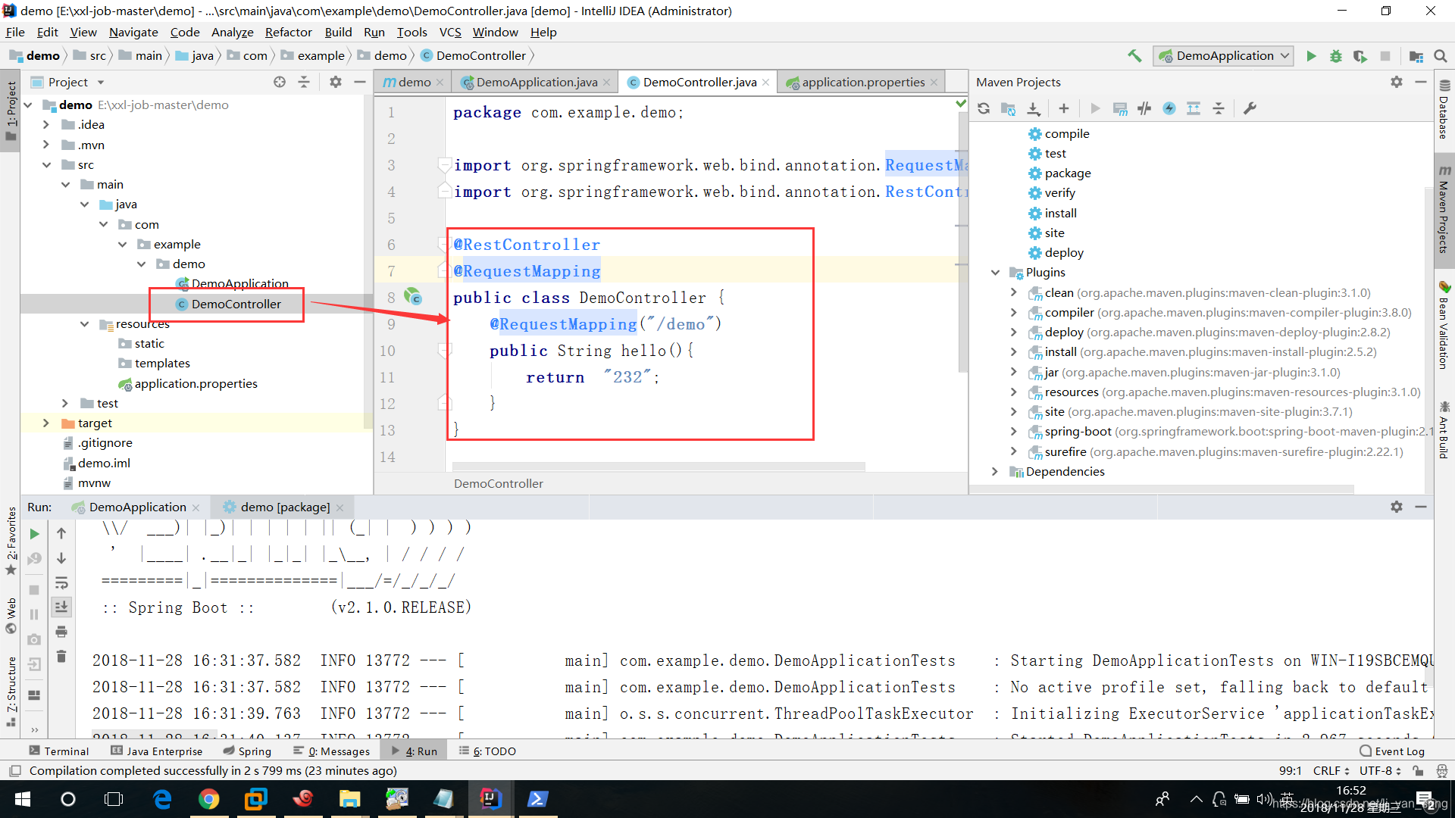1455x818 pixels.
Task: Open Terminal tool window button
Action: [59, 751]
